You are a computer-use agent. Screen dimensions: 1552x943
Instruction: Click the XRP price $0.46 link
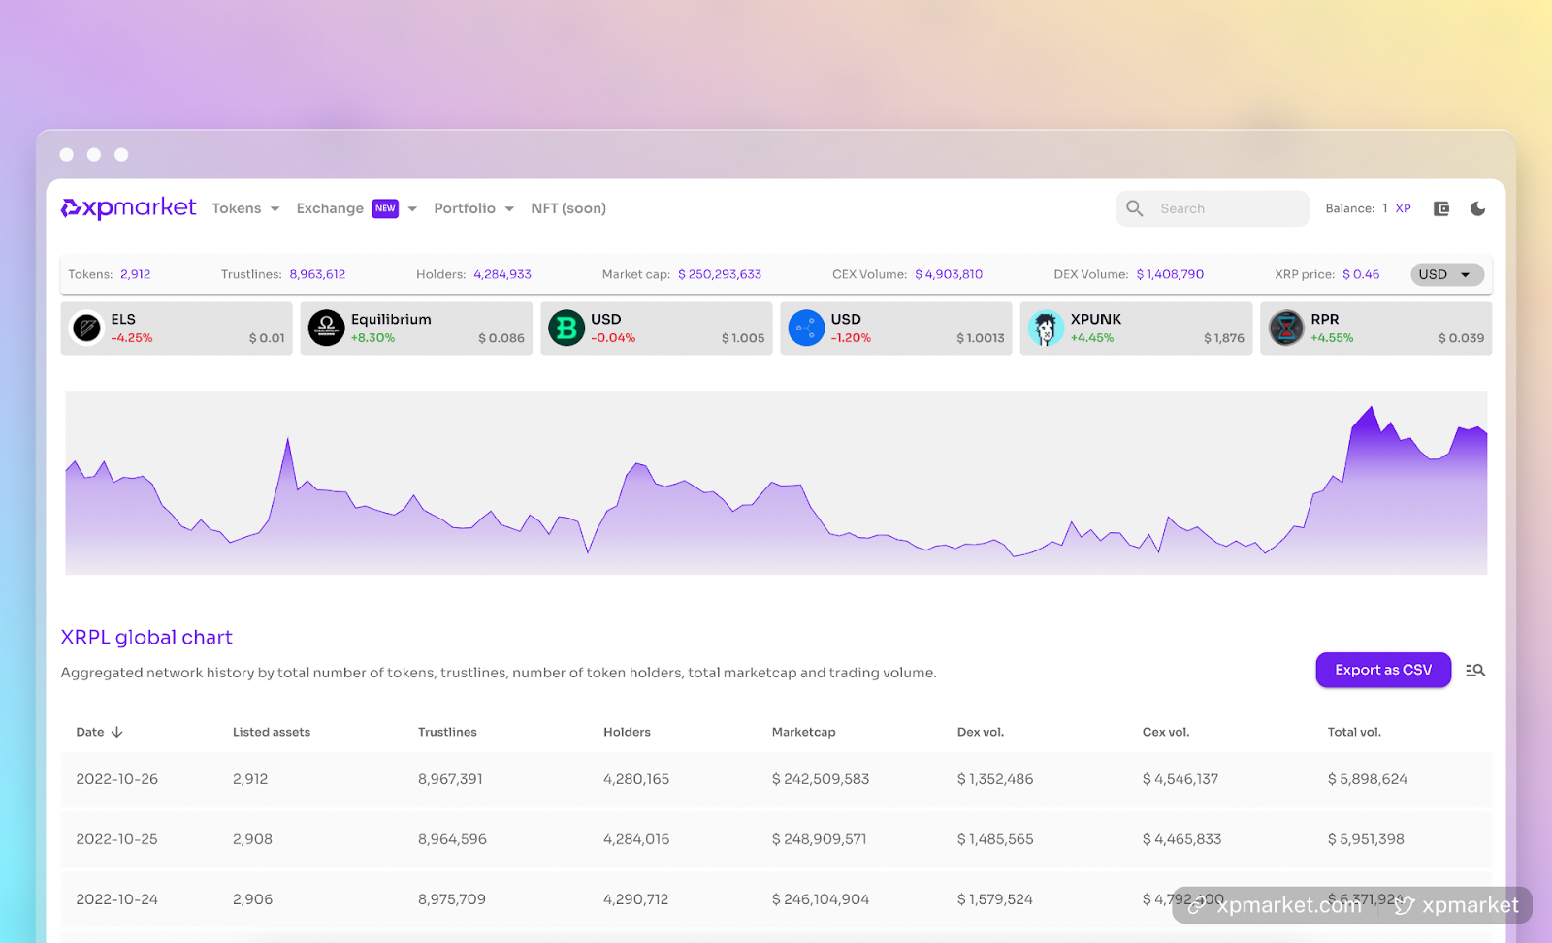point(1360,274)
